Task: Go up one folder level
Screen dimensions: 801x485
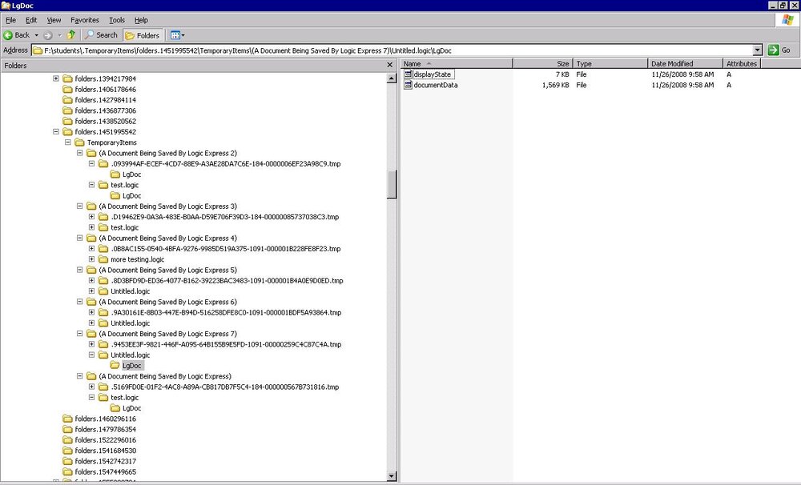Action: pos(71,34)
